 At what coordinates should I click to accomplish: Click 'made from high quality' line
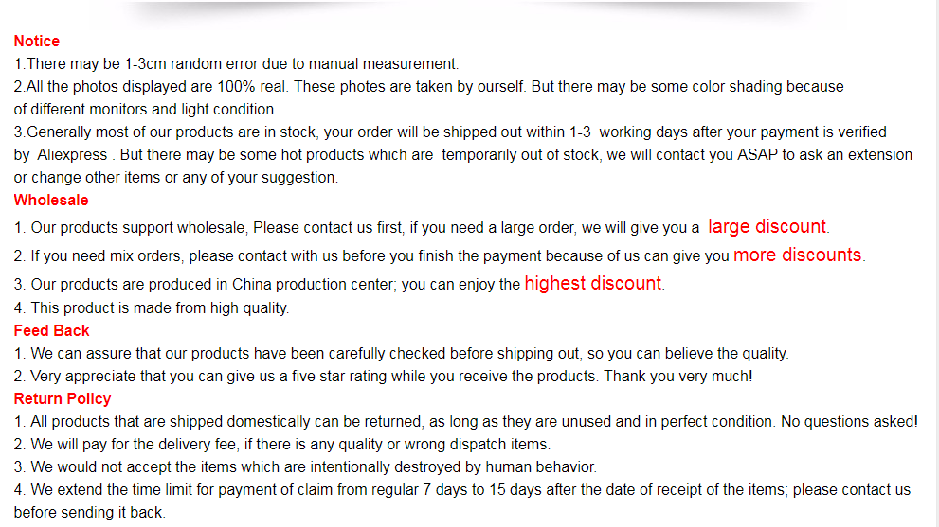[x=152, y=308]
